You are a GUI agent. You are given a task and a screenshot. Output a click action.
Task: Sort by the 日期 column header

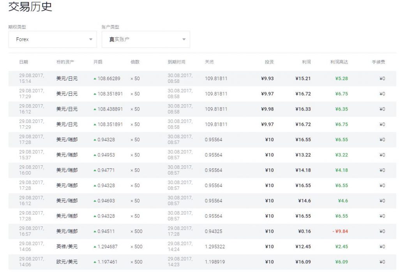click(x=23, y=62)
